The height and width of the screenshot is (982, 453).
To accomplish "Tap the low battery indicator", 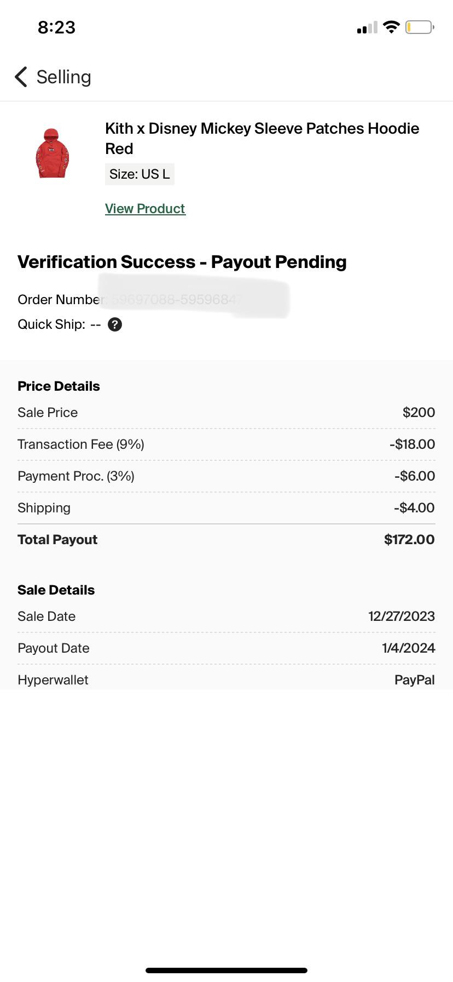I will point(419,26).
